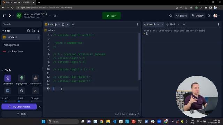
Task: Reload the browser page
Action: click(13, 8)
